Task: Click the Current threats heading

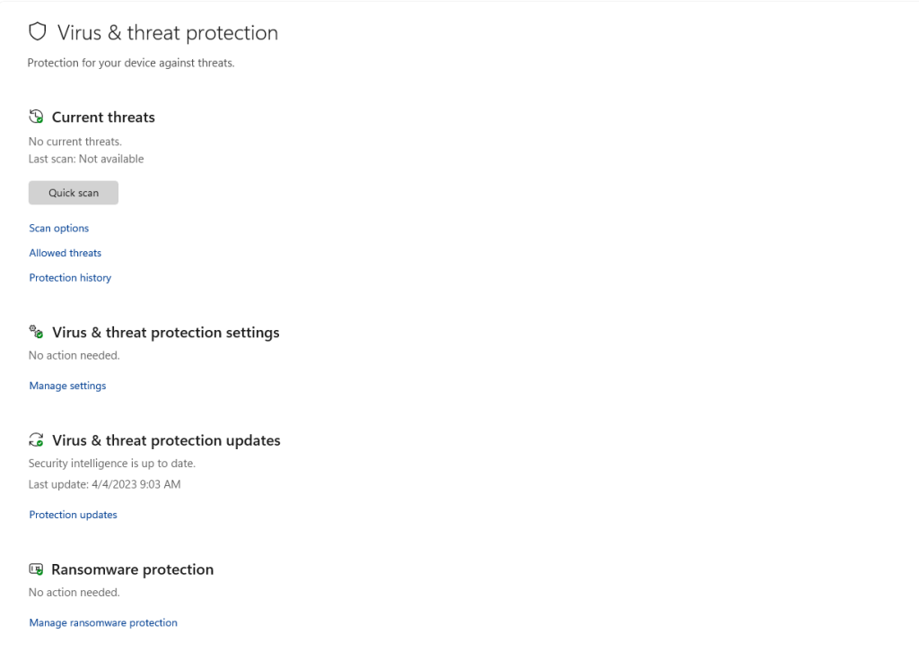Action: pyautogui.click(x=103, y=117)
